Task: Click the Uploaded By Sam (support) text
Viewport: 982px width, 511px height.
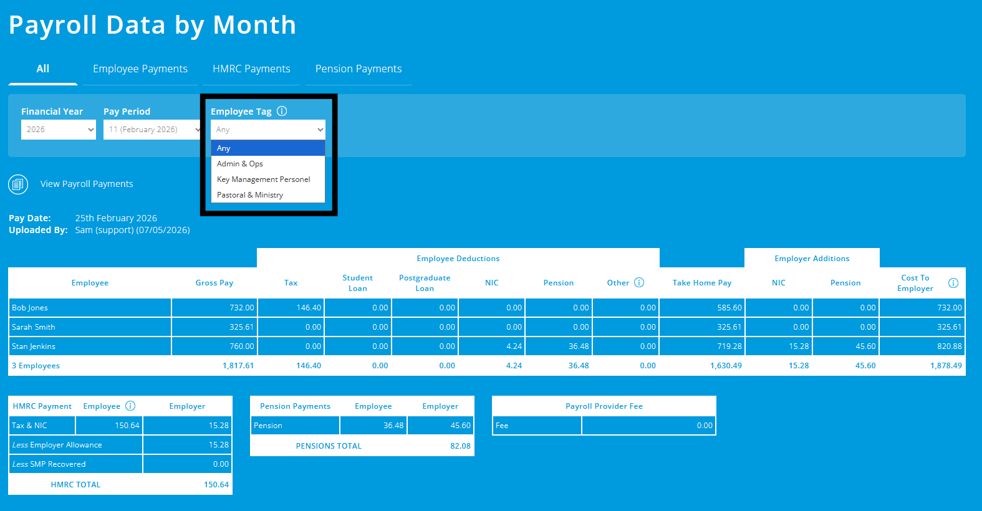Action: [x=132, y=230]
